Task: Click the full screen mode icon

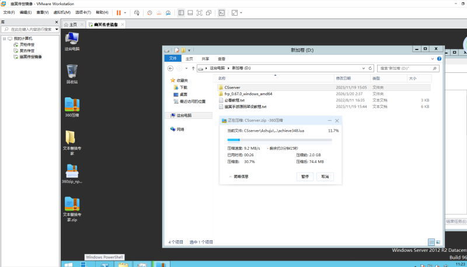Action: tap(200, 13)
